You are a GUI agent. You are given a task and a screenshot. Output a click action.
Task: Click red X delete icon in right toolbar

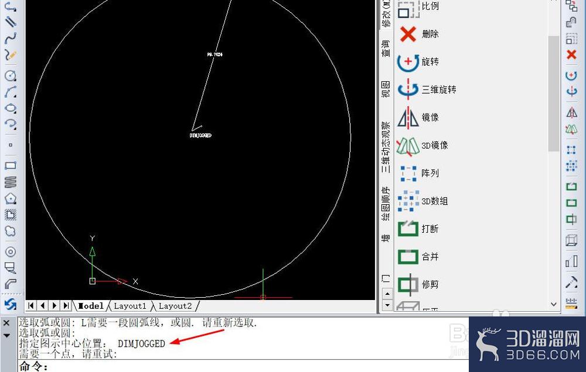[x=571, y=55]
